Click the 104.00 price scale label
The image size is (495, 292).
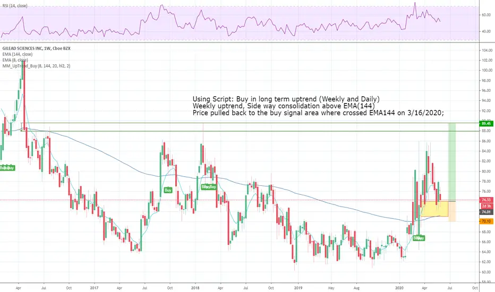tap(487, 50)
